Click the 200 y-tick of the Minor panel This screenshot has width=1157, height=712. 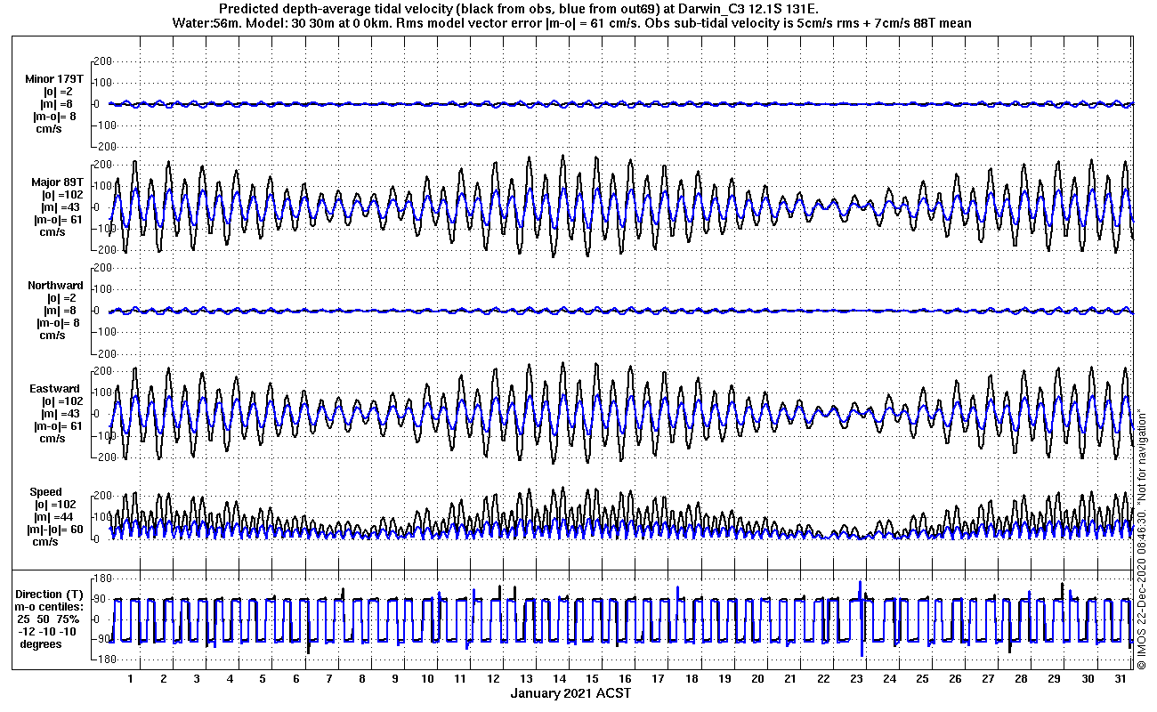tap(101, 61)
